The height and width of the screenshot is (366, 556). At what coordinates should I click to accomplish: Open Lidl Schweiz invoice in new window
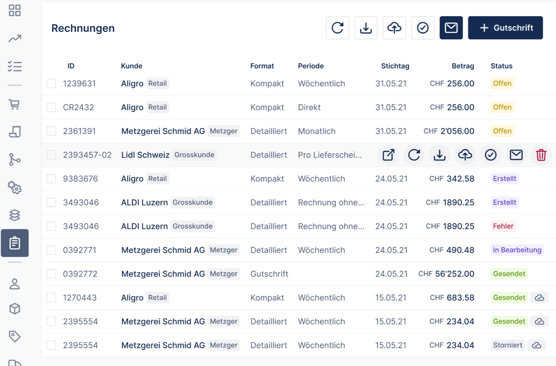(388, 155)
